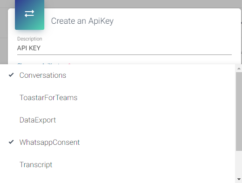This screenshot has height=183, width=242.
Task: Deselect the Conversations option
Action: [x=118, y=75]
